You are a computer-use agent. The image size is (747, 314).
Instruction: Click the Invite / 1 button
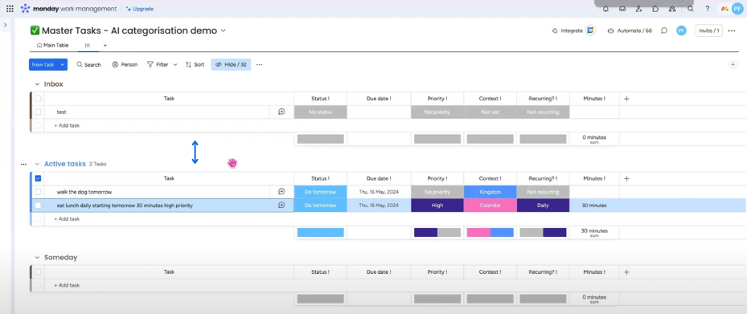[709, 31]
